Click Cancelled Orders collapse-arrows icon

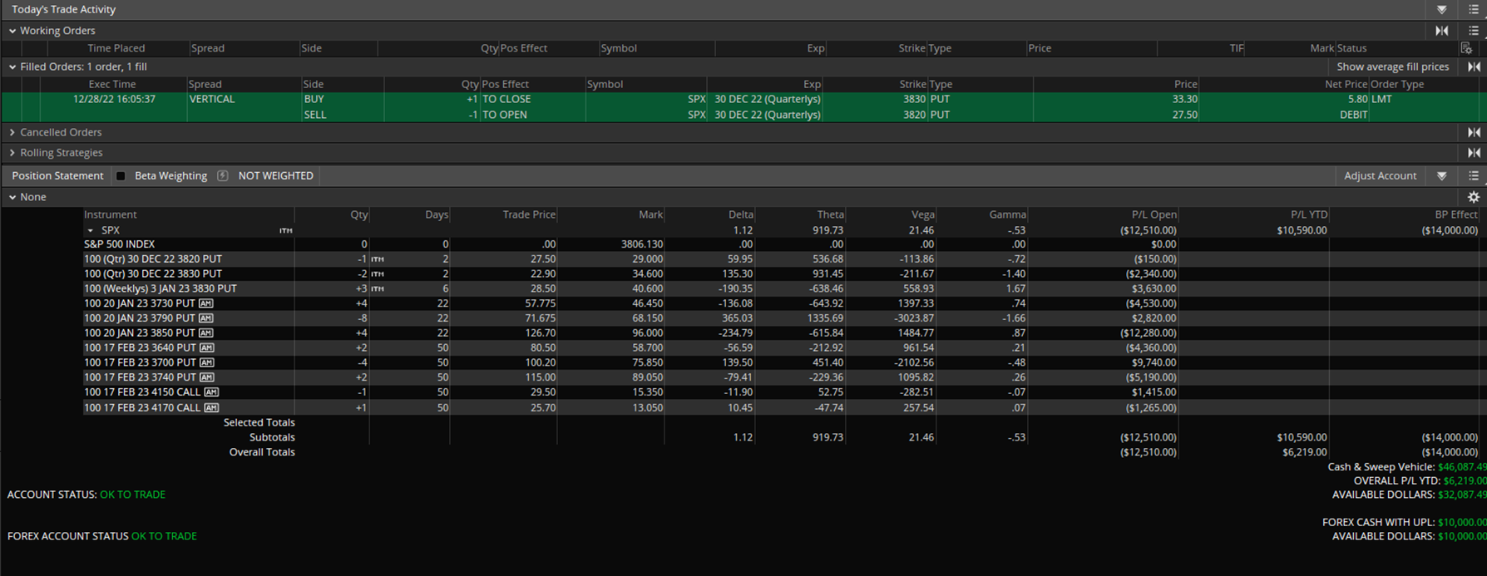[1474, 132]
